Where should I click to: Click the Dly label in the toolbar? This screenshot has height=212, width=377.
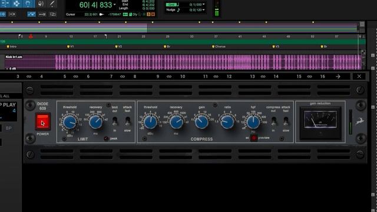(x=135, y=14)
